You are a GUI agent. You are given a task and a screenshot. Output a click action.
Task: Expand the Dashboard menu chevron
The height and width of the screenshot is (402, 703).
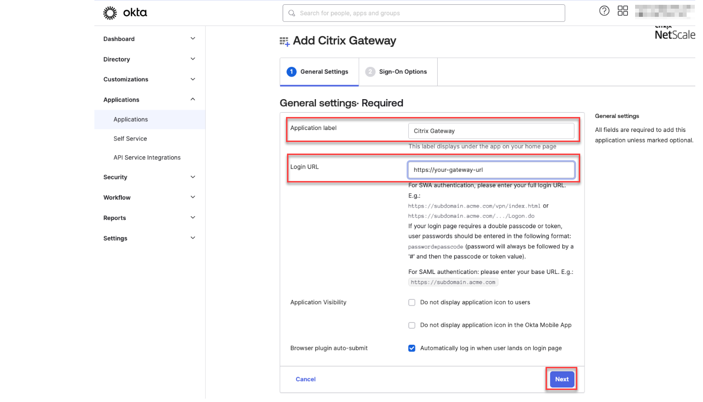click(193, 39)
